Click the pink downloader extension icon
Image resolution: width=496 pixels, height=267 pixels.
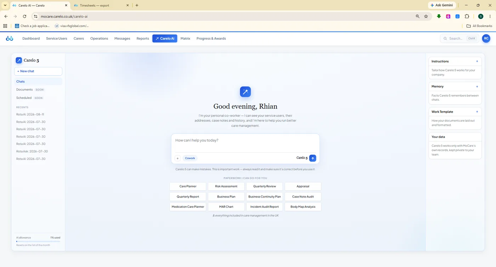coord(448,16)
